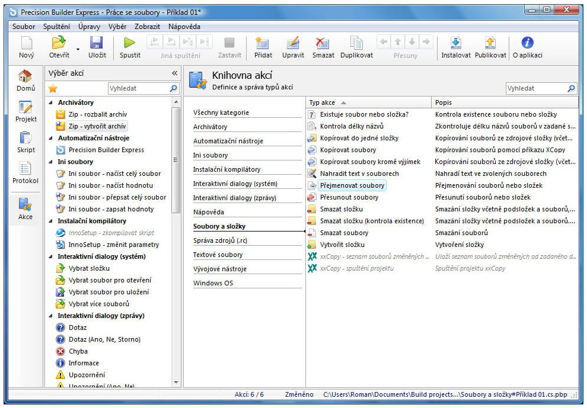Select Zip - rozbalit archív tree item
587x408 pixels.
(98, 114)
